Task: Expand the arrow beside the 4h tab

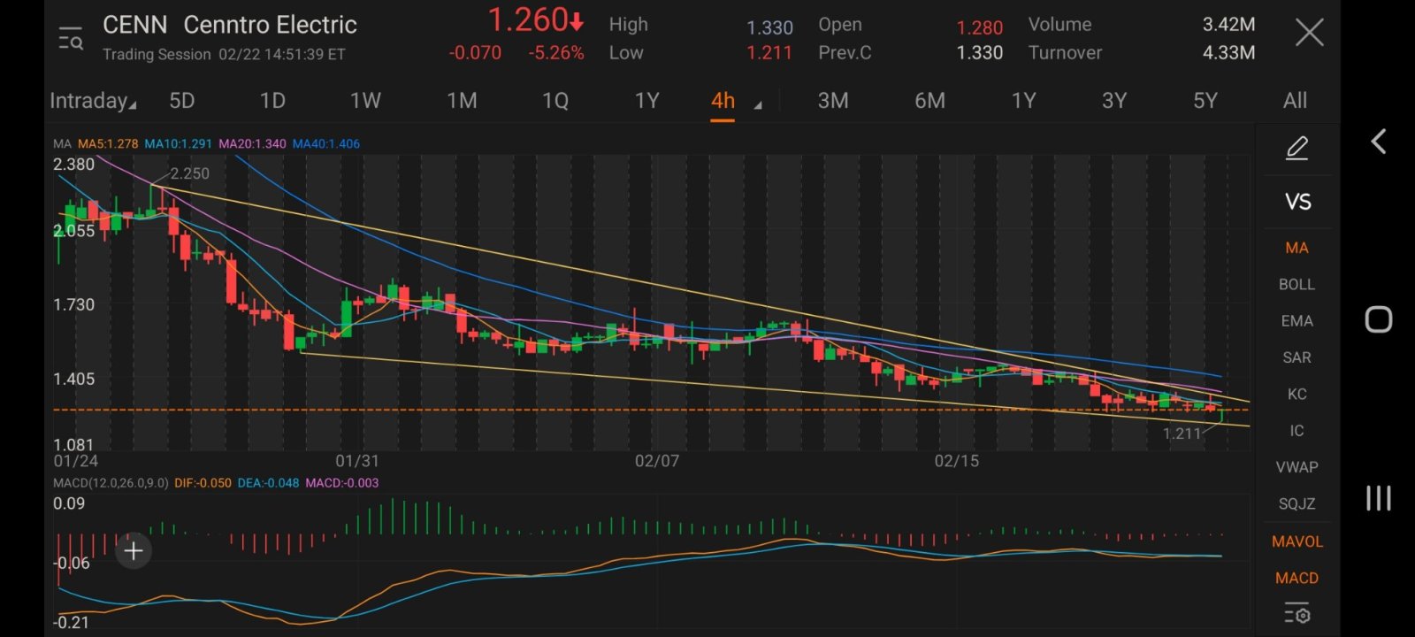Action: 758,105
